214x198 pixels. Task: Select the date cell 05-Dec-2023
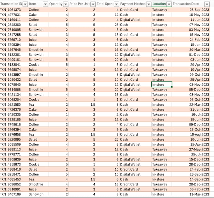coord(191,90)
